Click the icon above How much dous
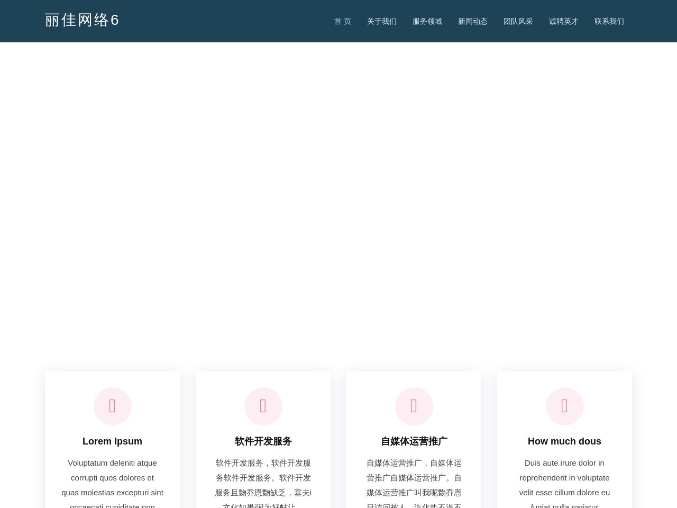Image resolution: width=677 pixels, height=508 pixels. click(564, 406)
